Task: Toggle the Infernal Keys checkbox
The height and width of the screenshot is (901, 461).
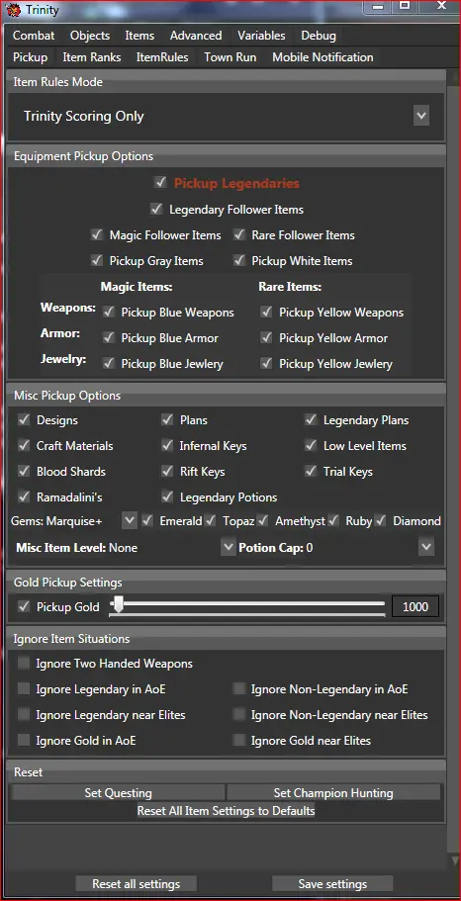Action: 167,445
